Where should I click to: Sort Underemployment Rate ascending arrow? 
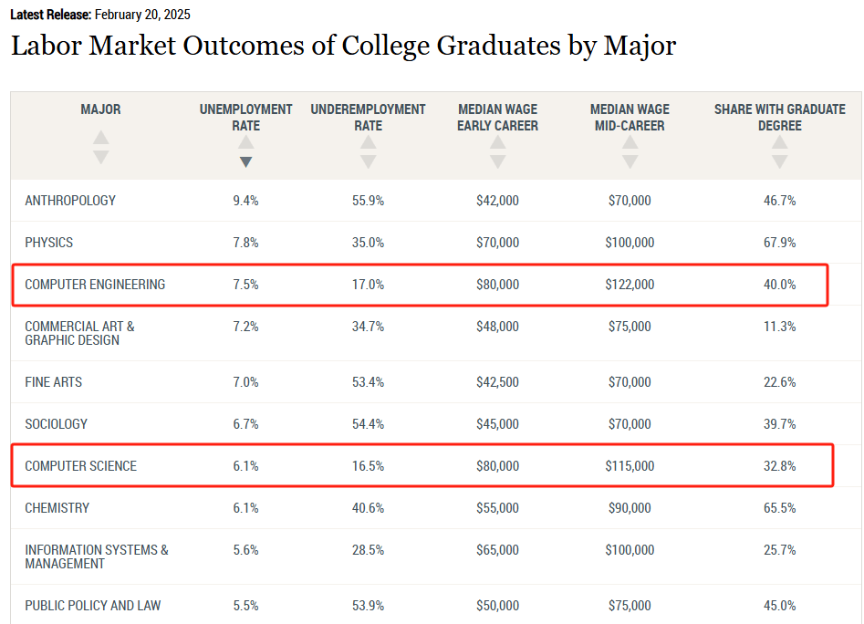point(368,143)
